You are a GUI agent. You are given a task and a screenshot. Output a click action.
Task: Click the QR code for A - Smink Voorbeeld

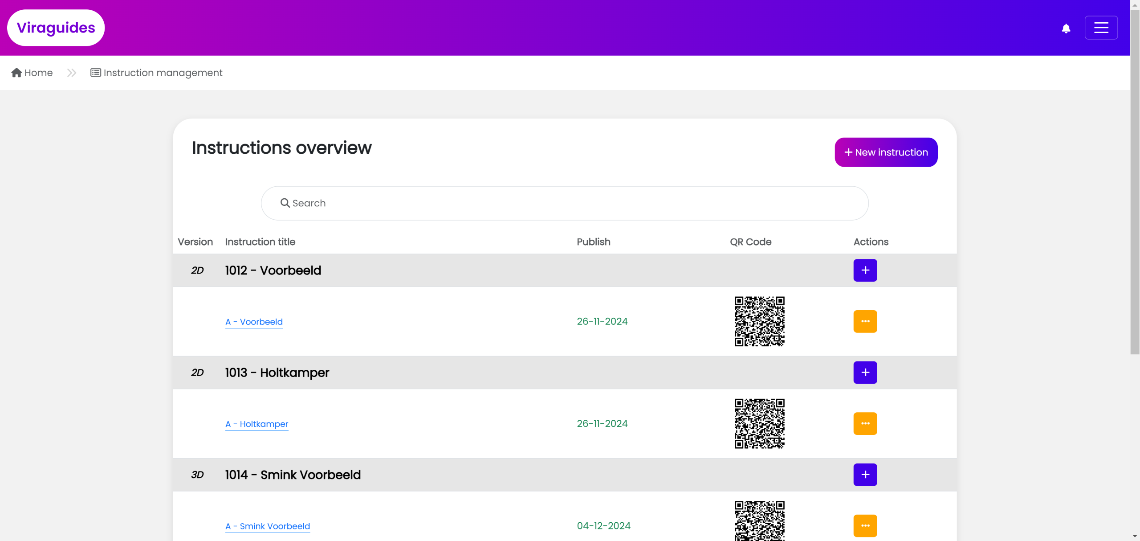[759, 521]
